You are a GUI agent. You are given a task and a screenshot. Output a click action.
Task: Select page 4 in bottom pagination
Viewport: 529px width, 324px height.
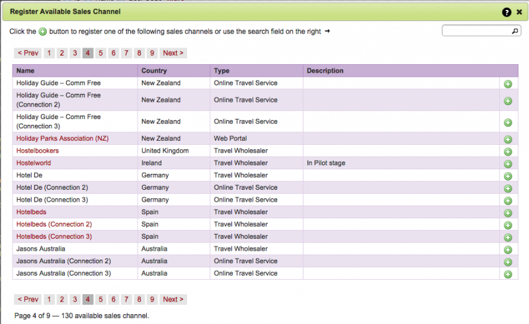coord(88,300)
